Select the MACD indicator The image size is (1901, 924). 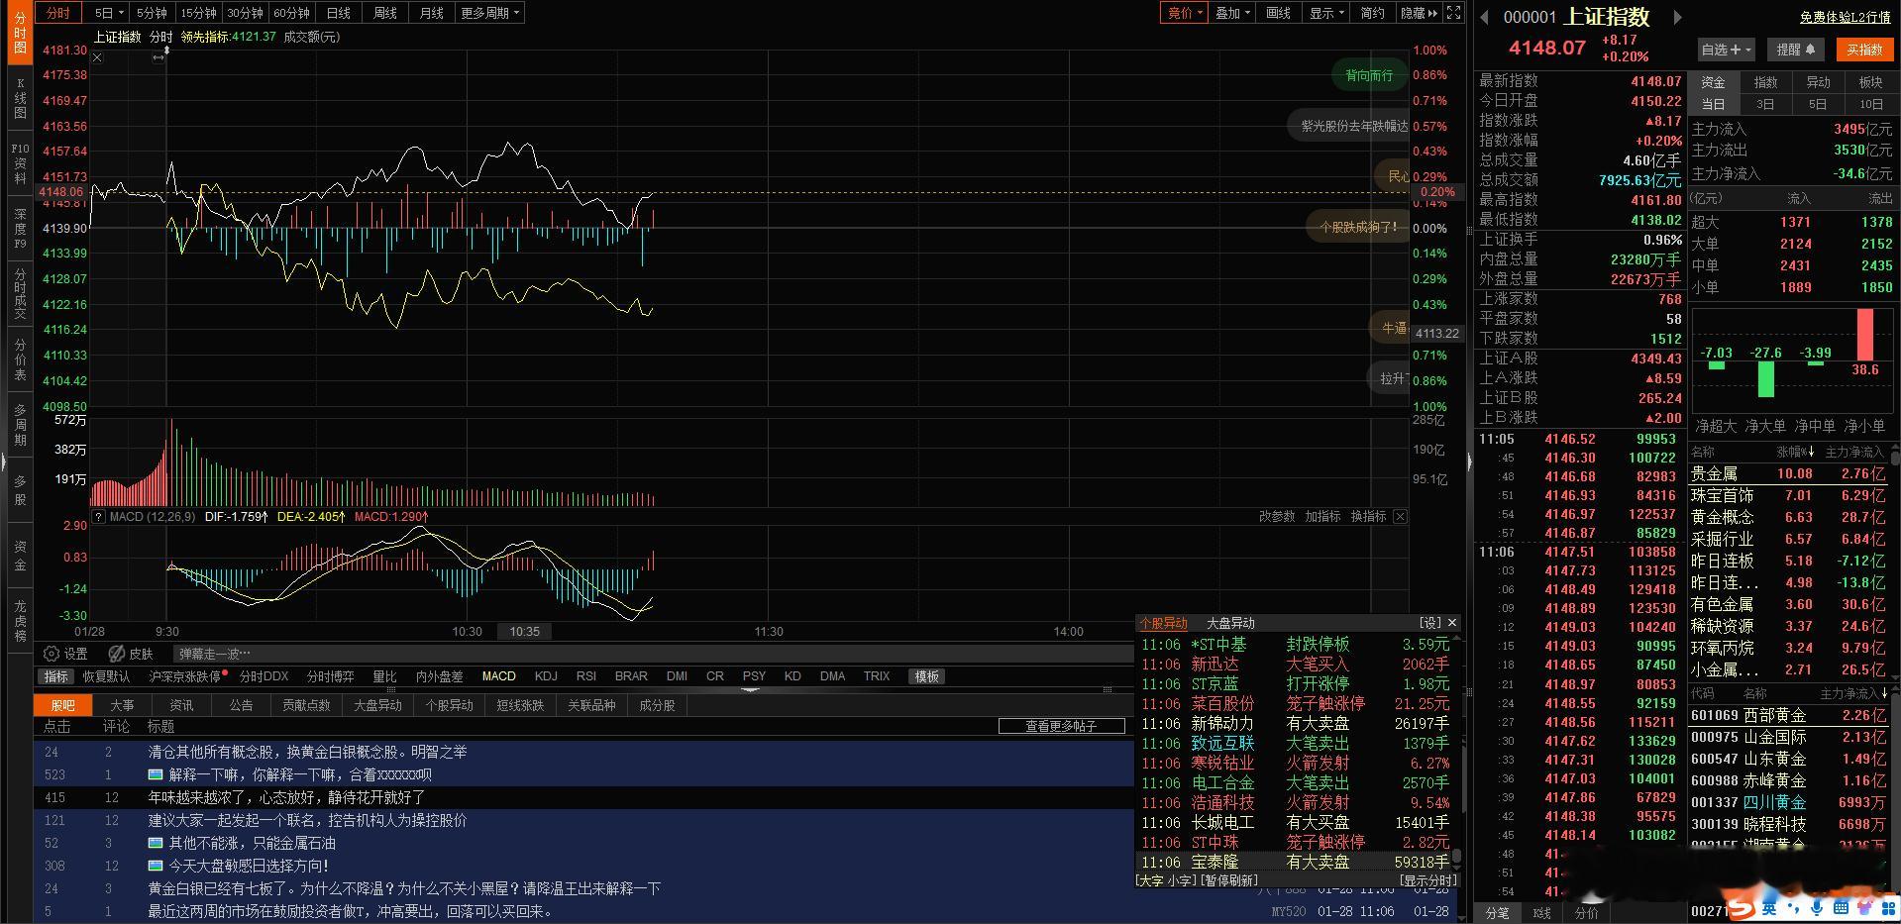pyautogui.click(x=498, y=676)
